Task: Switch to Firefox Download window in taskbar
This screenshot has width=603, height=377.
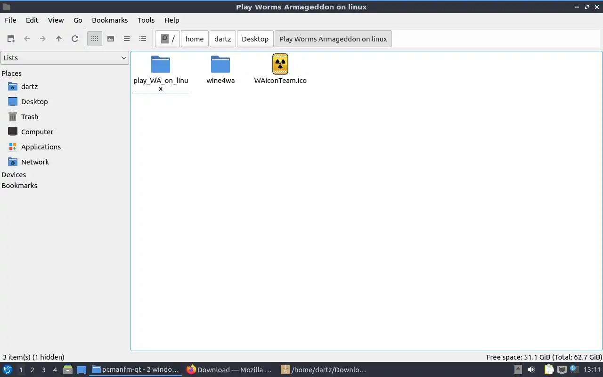Action: pyautogui.click(x=229, y=370)
